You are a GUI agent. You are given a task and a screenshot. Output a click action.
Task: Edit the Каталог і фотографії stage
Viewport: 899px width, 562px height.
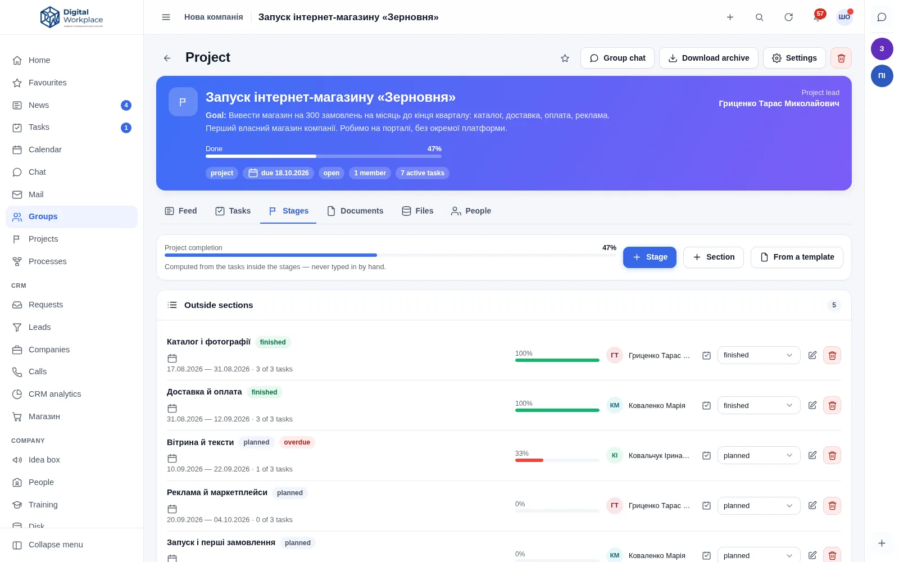pos(812,355)
